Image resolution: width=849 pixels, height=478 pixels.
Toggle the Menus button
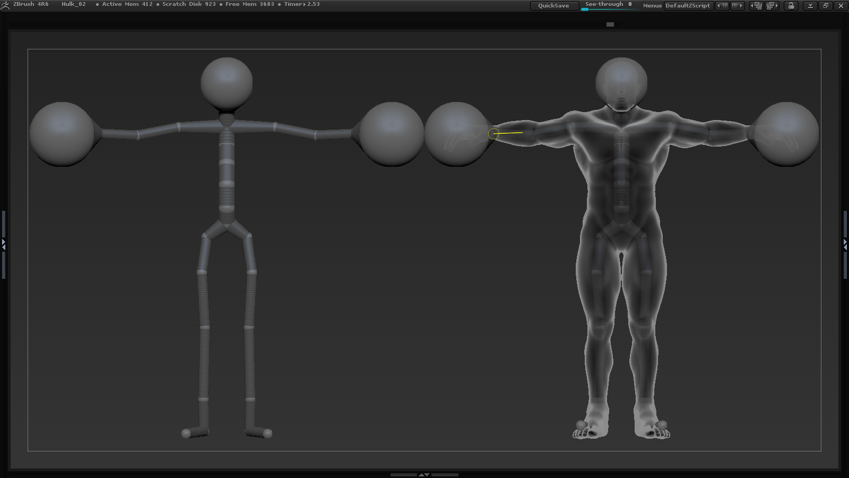click(652, 5)
